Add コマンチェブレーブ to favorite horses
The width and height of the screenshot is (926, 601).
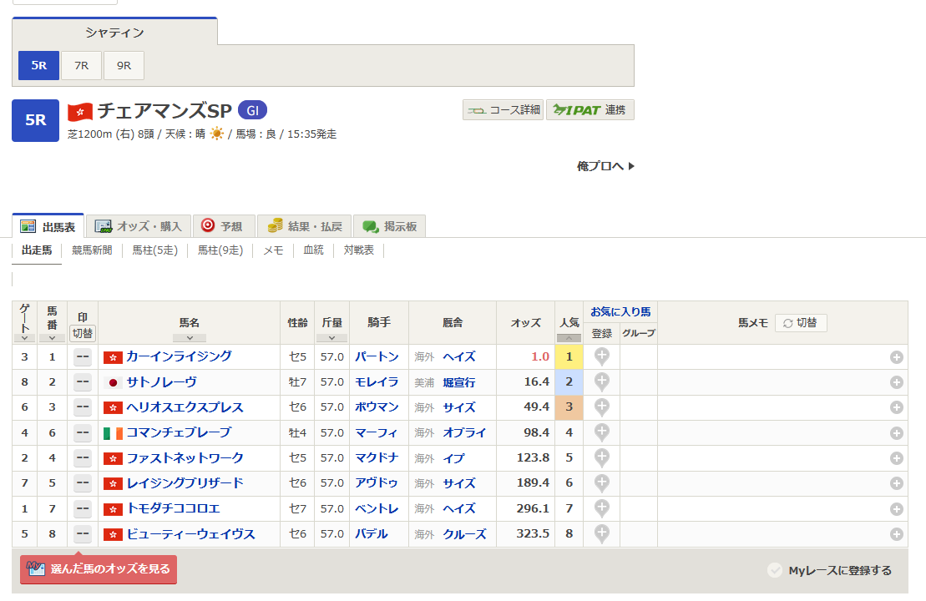[601, 432]
